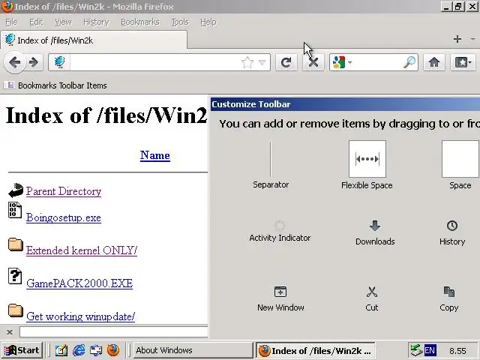The height and width of the screenshot is (360, 480).
Task: Select the Separator item in Customize Toolbar
Action: coord(271,165)
